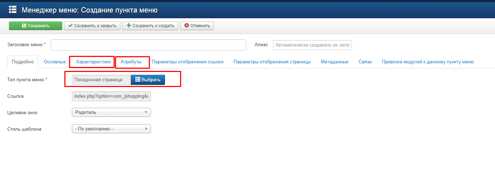Click Сохранить и создать button
Viewport: 495px width, 184px height.
pos(150,26)
